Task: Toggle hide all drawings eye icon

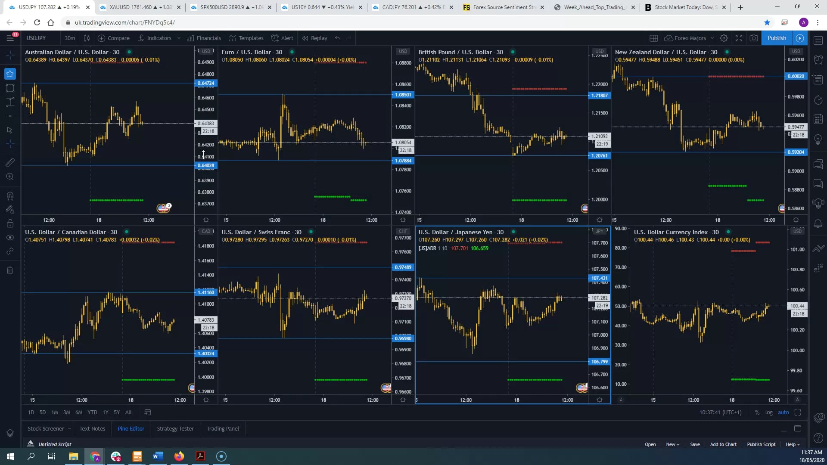Action: [x=10, y=238]
